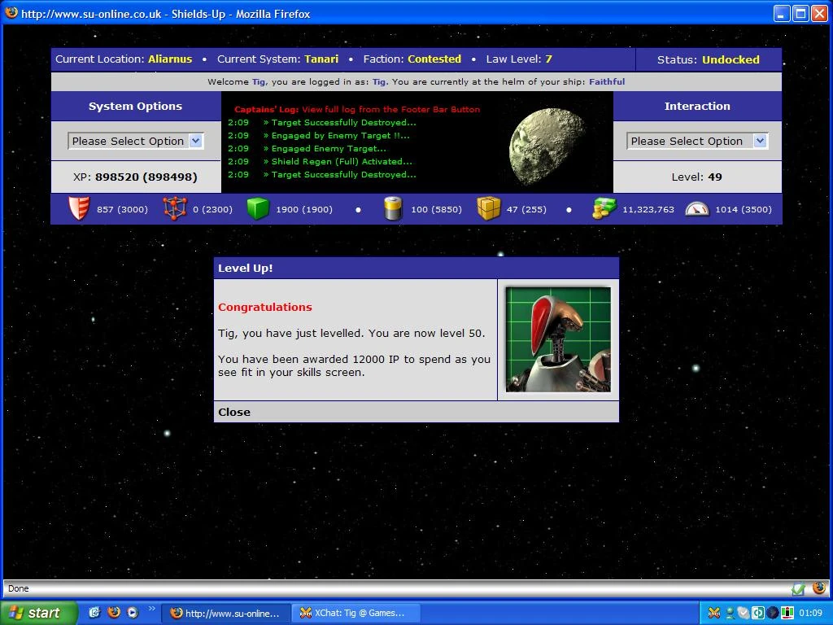Click the Undocked status text
833x625 pixels.
(731, 59)
